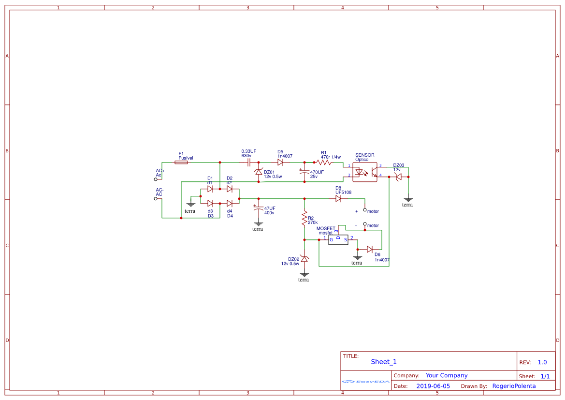
Task: Select the D3 bridge diode symbol
Action: coord(210,204)
